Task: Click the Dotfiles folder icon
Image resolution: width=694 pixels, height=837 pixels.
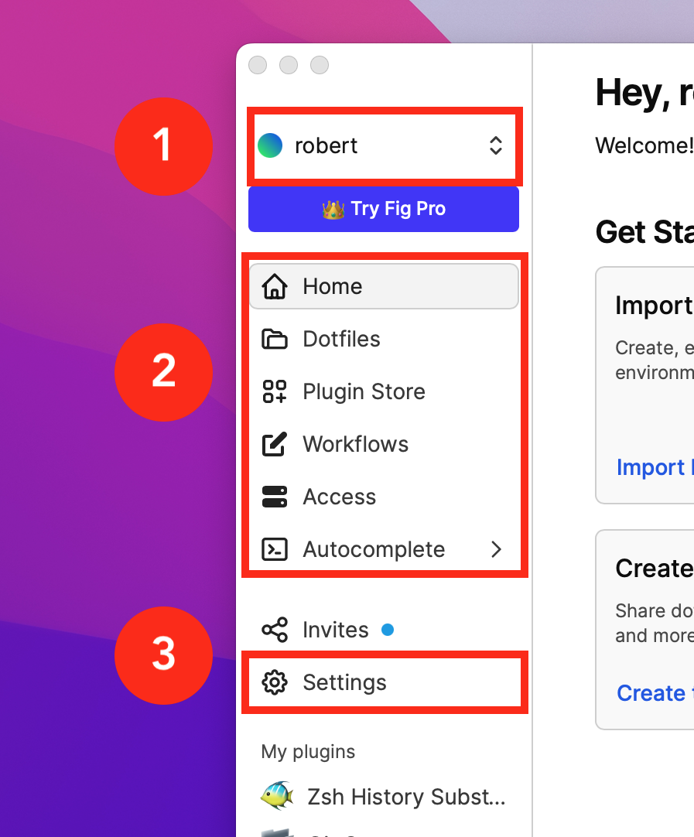Action: (x=275, y=339)
